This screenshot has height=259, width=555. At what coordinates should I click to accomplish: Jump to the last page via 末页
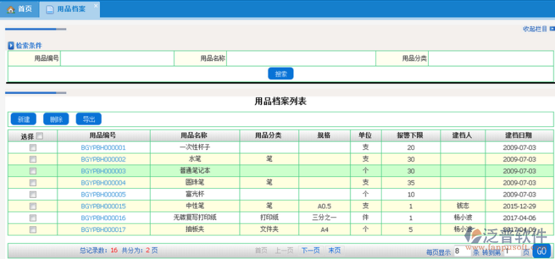pyautogui.click(x=334, y=251)
